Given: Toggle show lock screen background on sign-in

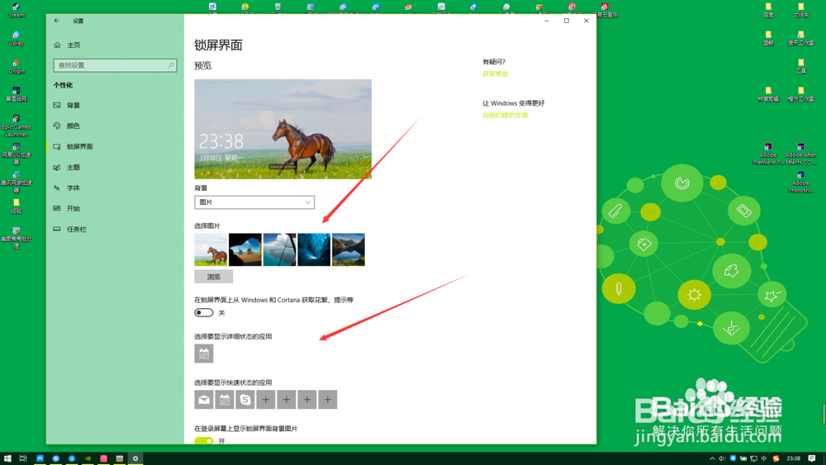Looking at the screenshot, I should [x=204, y=440].
